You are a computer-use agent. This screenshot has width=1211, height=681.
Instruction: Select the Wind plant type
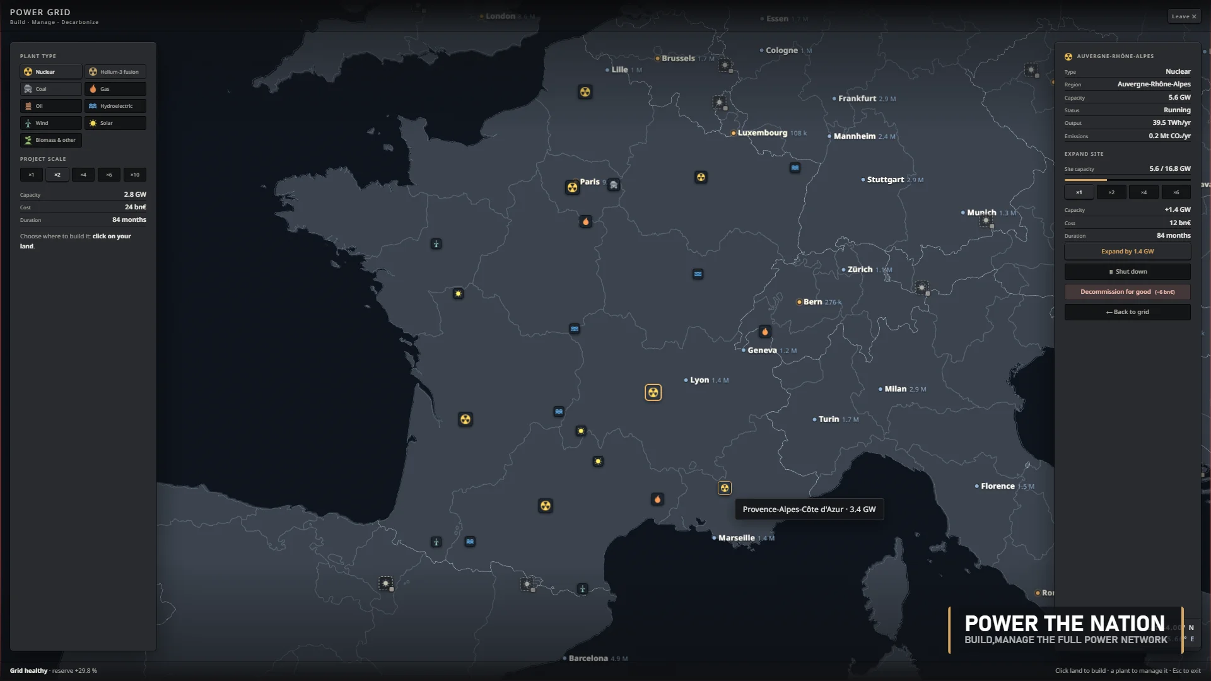point(50,123)
